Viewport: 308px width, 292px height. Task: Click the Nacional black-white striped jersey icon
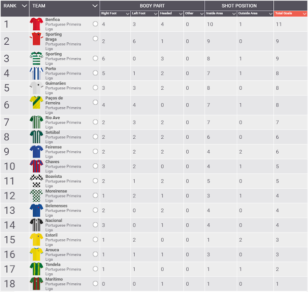37,225
